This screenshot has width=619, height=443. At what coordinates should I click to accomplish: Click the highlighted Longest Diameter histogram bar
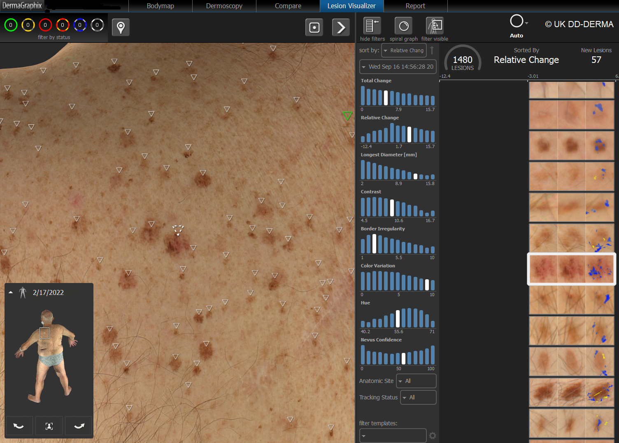[x=415, y=176]
